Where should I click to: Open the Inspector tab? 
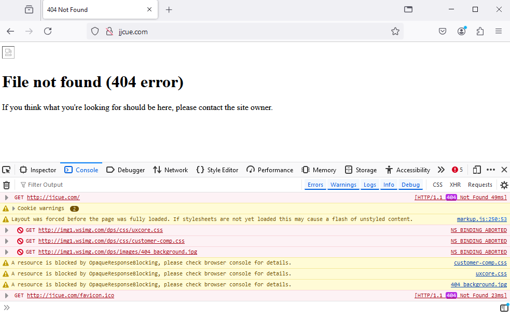[x=38, y=170]
